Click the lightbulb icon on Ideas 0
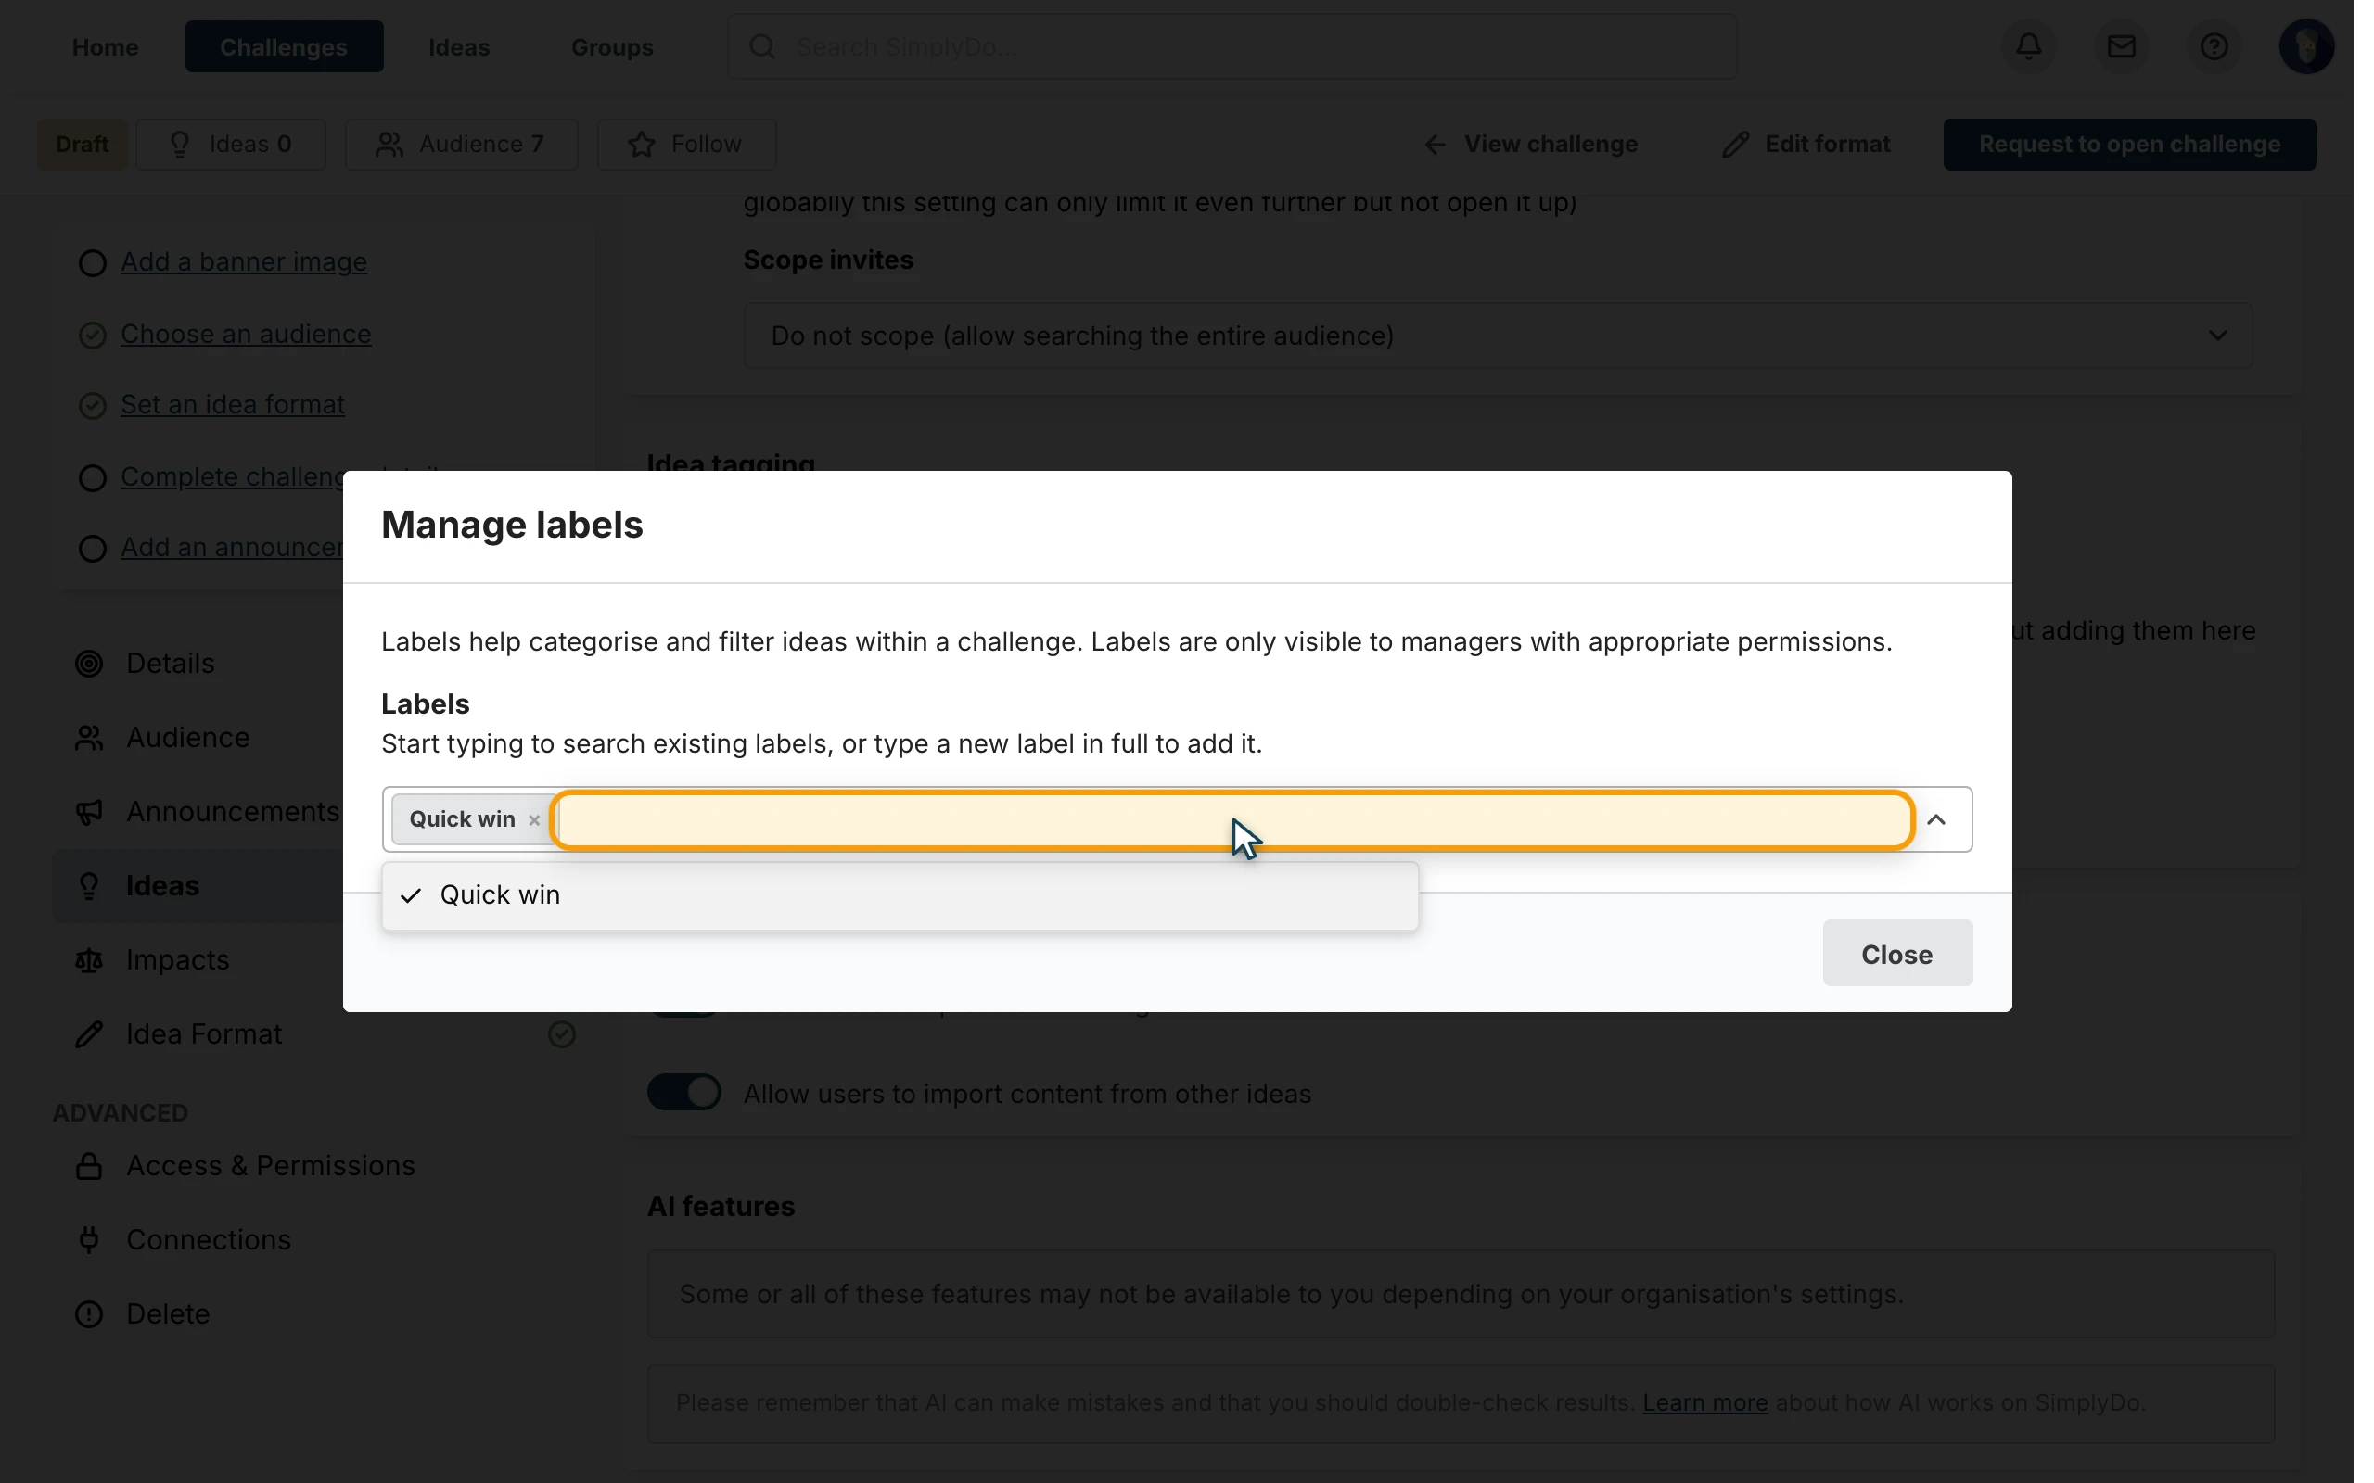Viewport: 2374px width, 1483px height. tap(180, 145)
